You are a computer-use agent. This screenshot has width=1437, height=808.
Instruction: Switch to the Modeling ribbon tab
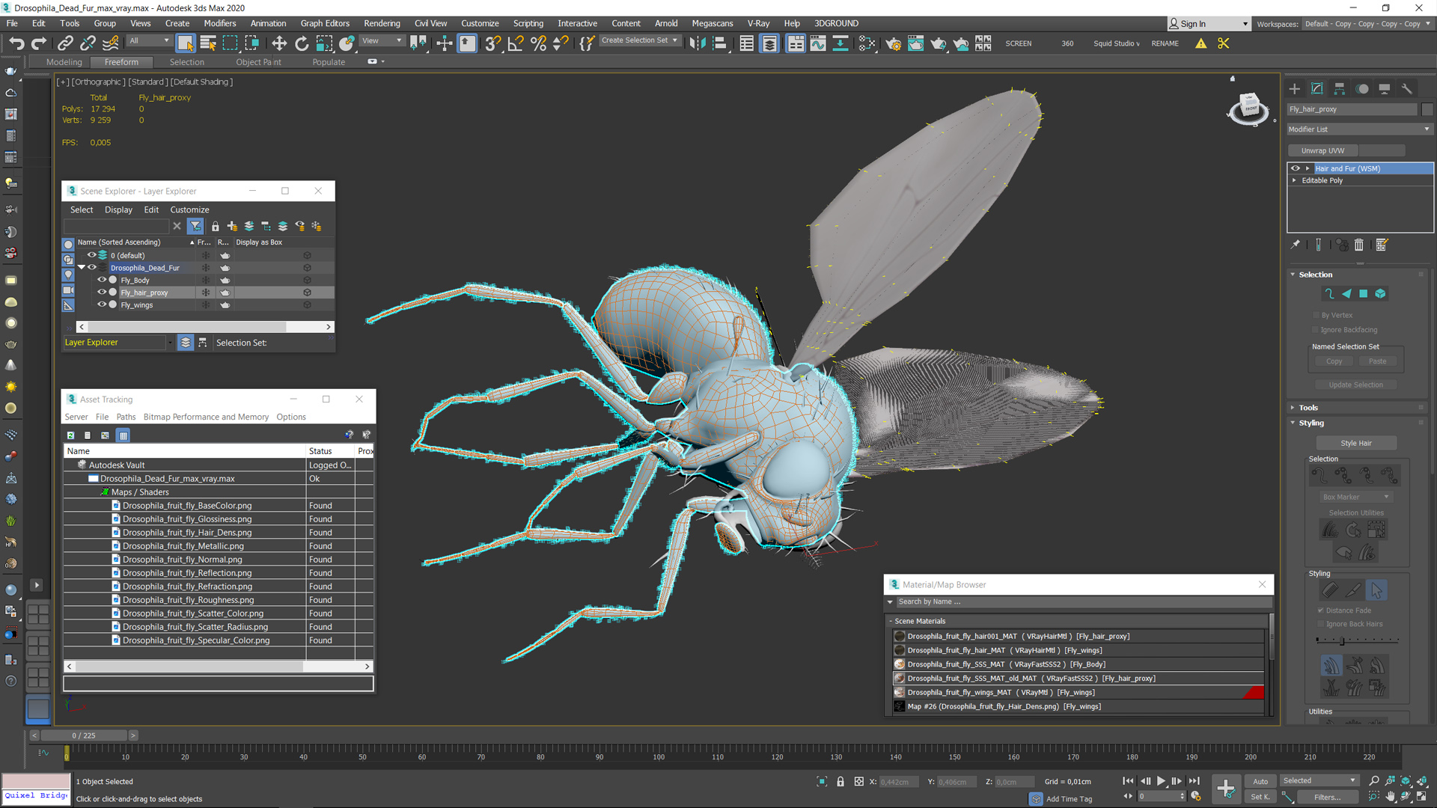(x=64, y=62)
